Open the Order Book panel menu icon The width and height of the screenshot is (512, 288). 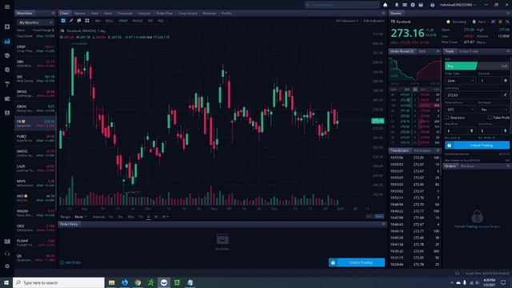pos(438,51)
